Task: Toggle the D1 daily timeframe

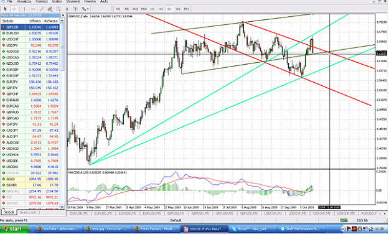Action: 169,9
